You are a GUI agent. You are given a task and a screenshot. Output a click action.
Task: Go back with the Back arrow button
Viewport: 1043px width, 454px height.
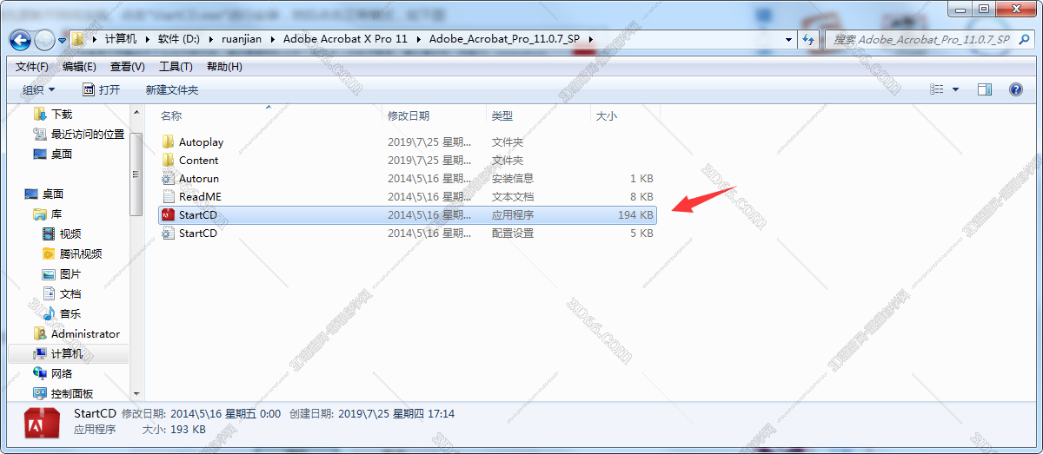(x=20, y=39)
